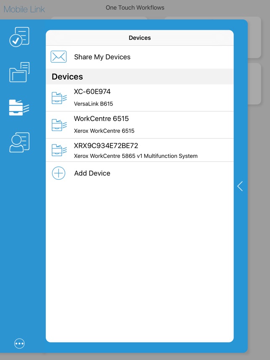This screenshot has height=360, width=270.
Task: Click the printer icon beside WorkCentre 6515
Action: 59,125
